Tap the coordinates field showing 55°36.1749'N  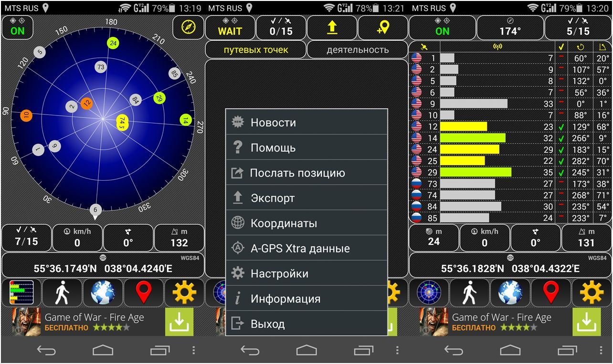click(103, 265)
